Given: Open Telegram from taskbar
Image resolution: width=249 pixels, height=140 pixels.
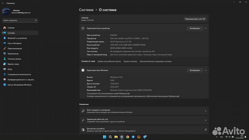Looking at the screenshot, I should point(133,137).
